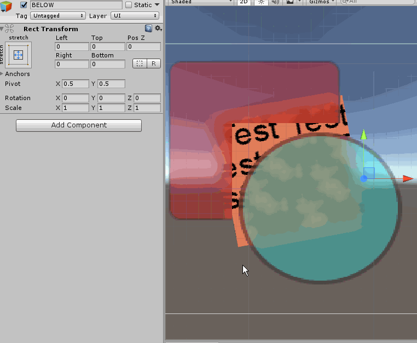Toggle the BELOW object active checkbox
417x343 pixels.
24,5
